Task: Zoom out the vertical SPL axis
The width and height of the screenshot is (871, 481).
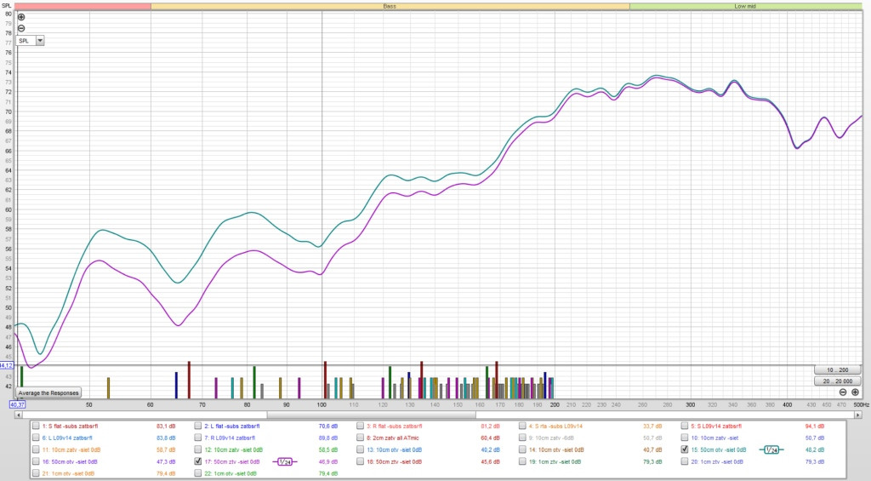Action: point(21,28)
